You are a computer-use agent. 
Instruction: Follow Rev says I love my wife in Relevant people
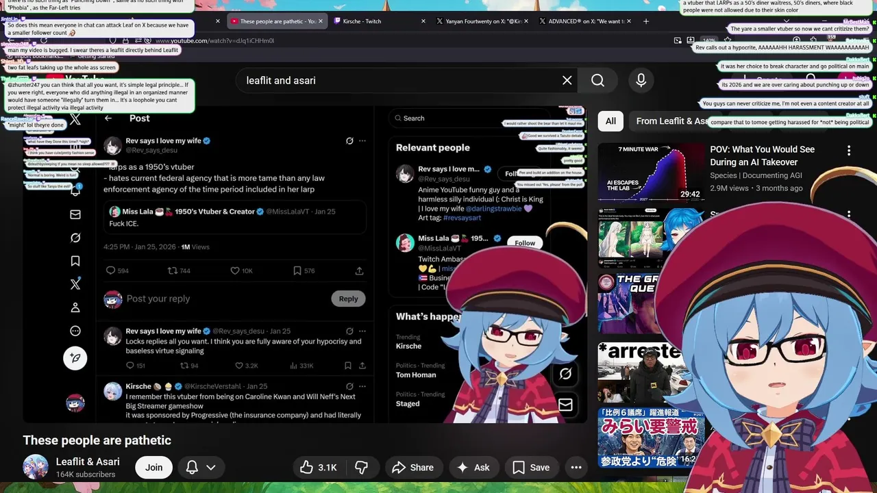coord(512,173)
